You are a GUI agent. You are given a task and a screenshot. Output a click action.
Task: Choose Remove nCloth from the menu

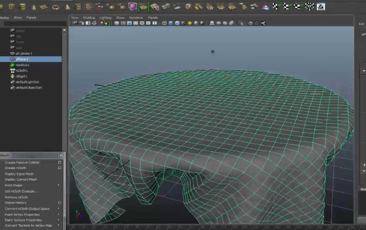pyautogui.click(x=16, y=197)
